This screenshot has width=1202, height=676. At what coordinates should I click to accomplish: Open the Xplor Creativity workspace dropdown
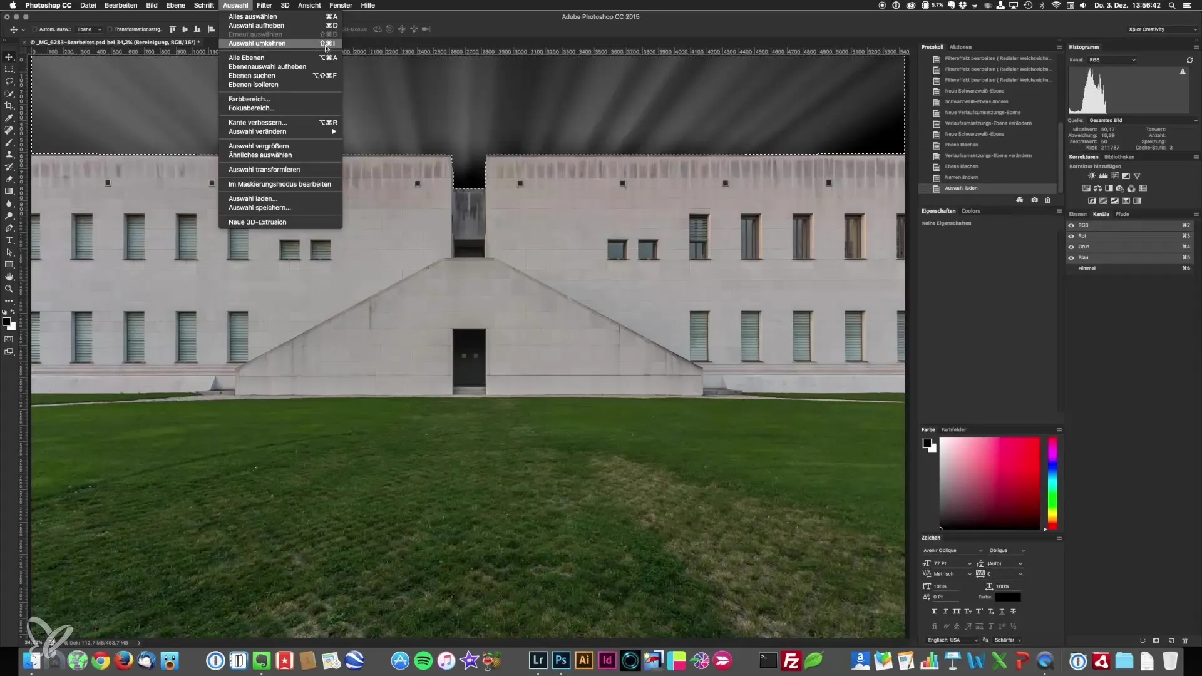1162,29
